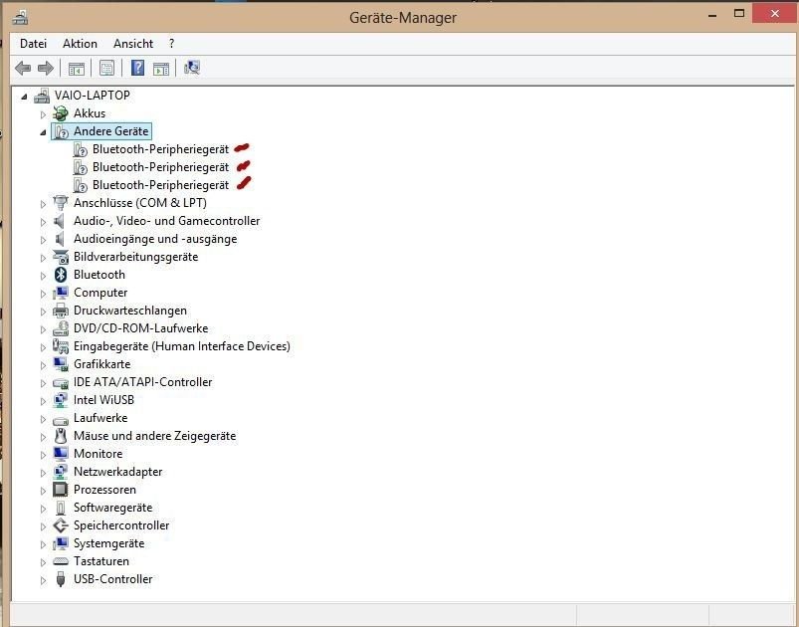Click the Speichercontroller label
This screenshot has width=799, height=627.
[x=121, y=525]
